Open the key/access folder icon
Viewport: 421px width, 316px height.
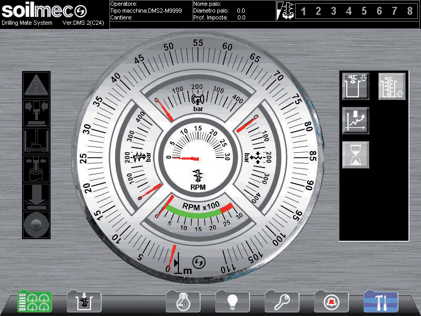coord(282,302)
